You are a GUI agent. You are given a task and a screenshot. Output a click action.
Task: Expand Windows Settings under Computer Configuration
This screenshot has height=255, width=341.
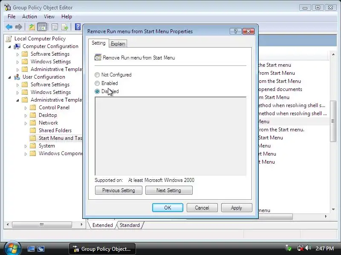[x=17, y=62]
